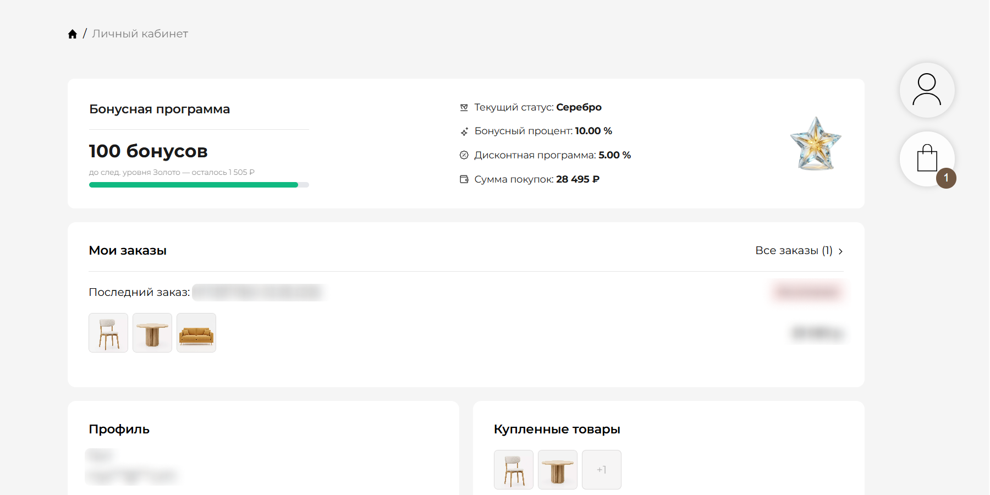Open the chair thumbnail in last order

point(108,333)
